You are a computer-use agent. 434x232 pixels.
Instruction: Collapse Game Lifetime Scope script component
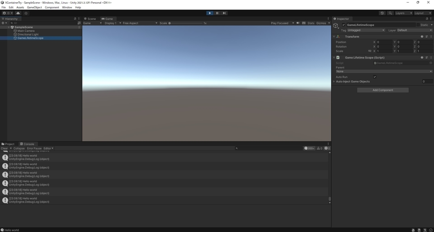(334, 57)
